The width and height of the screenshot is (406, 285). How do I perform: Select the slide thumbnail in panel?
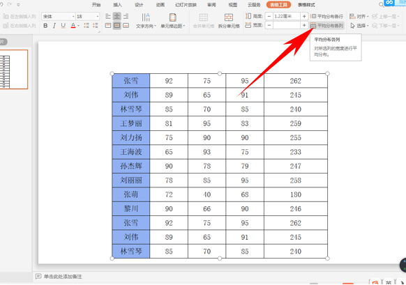[14, 70]
